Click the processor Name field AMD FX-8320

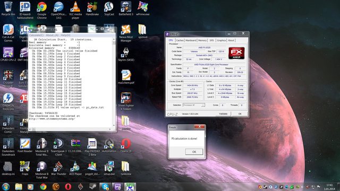(204, 47)
